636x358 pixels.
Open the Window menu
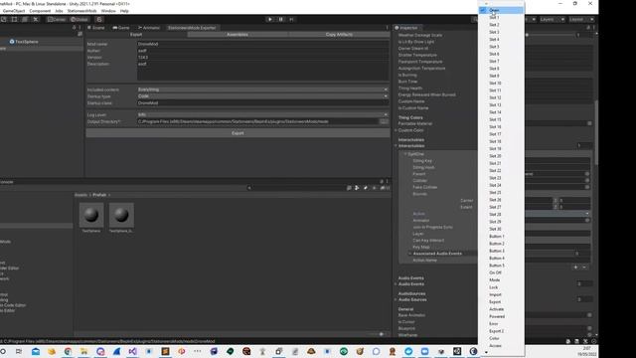click(x=108, y=11)
